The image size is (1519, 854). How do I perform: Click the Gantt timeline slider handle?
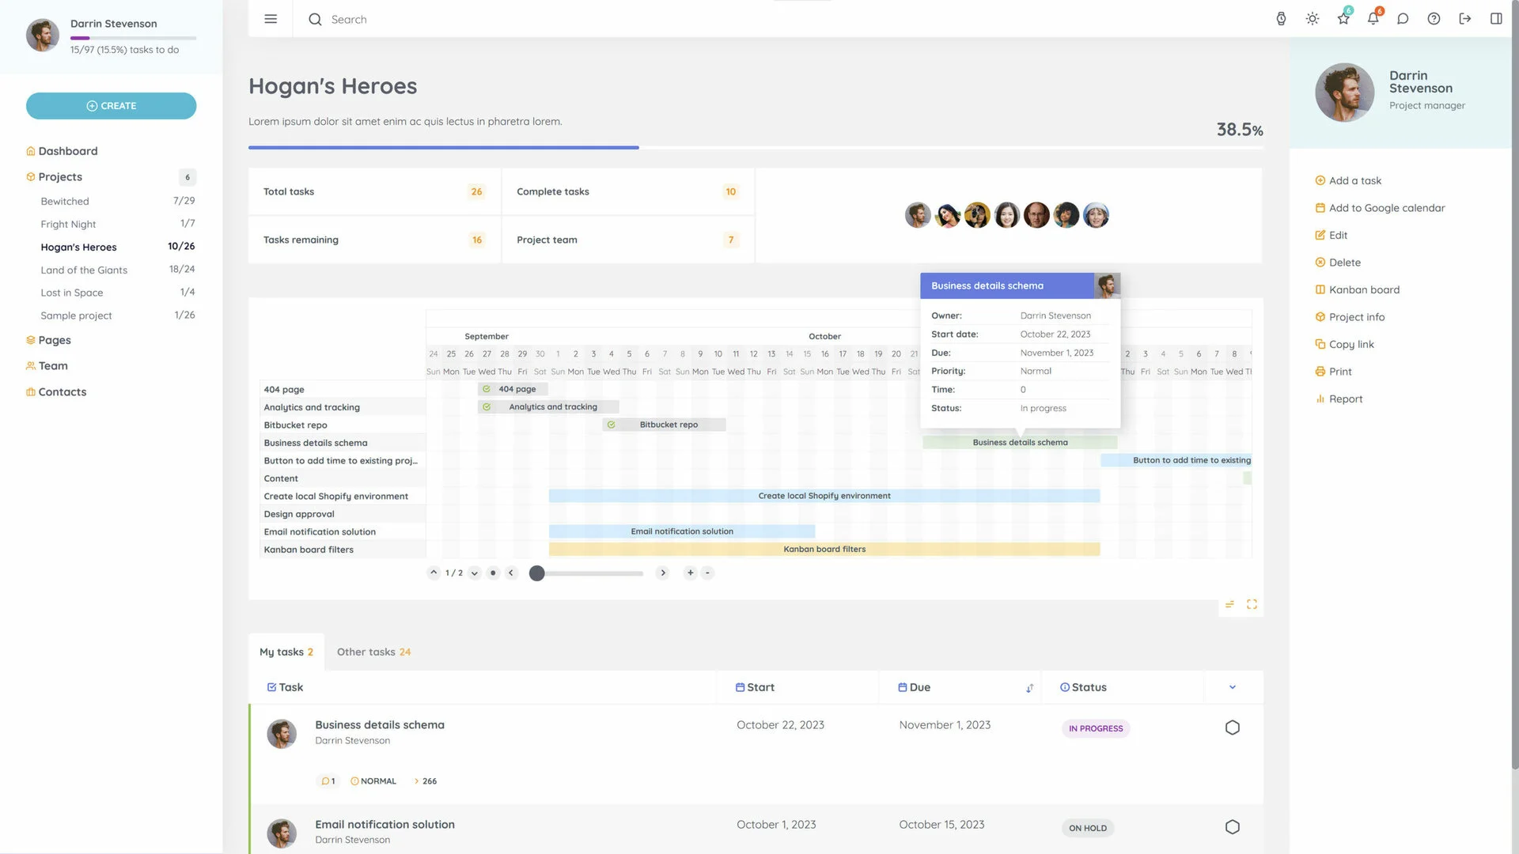point(537,573)
